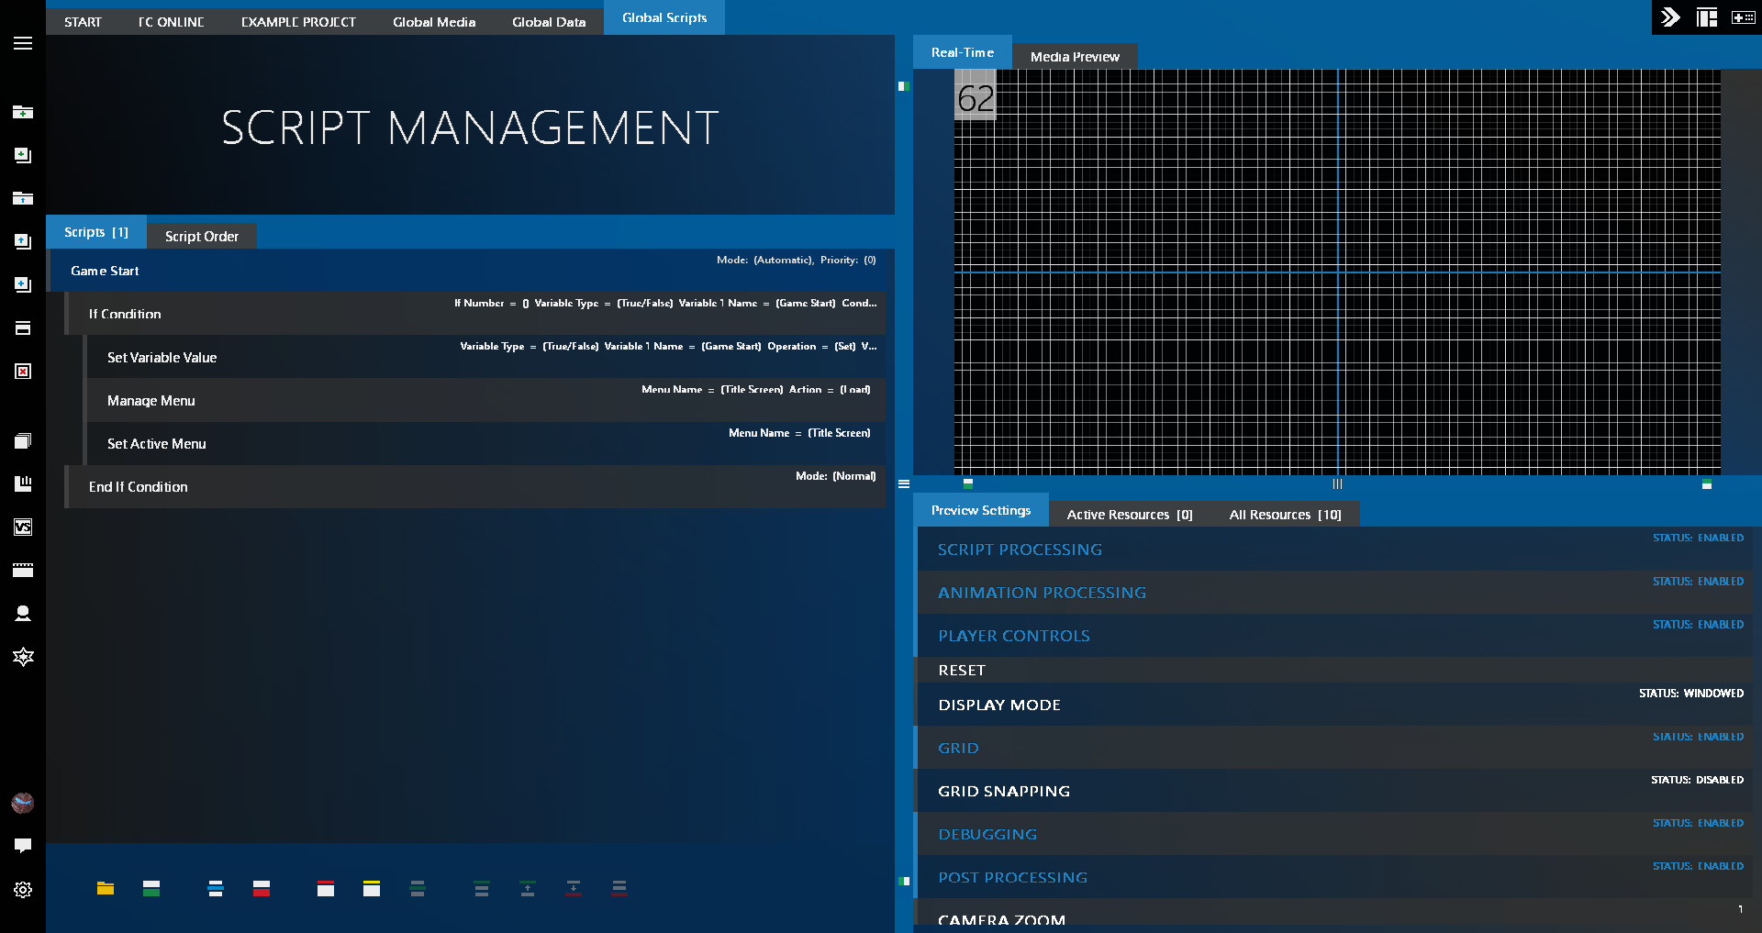
Task: Click the yellow folder icon in the script toolbar
Action: (106, 888)
